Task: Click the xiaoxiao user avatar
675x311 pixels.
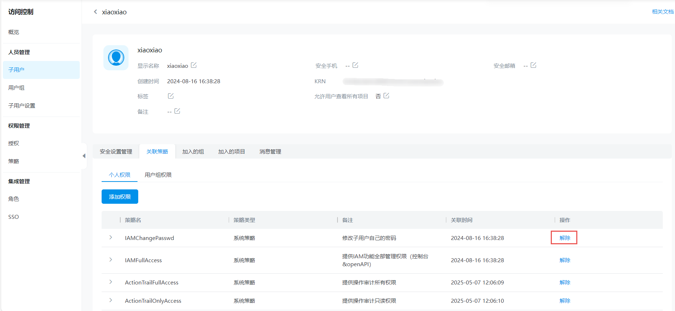Action: tap(116, 58)
